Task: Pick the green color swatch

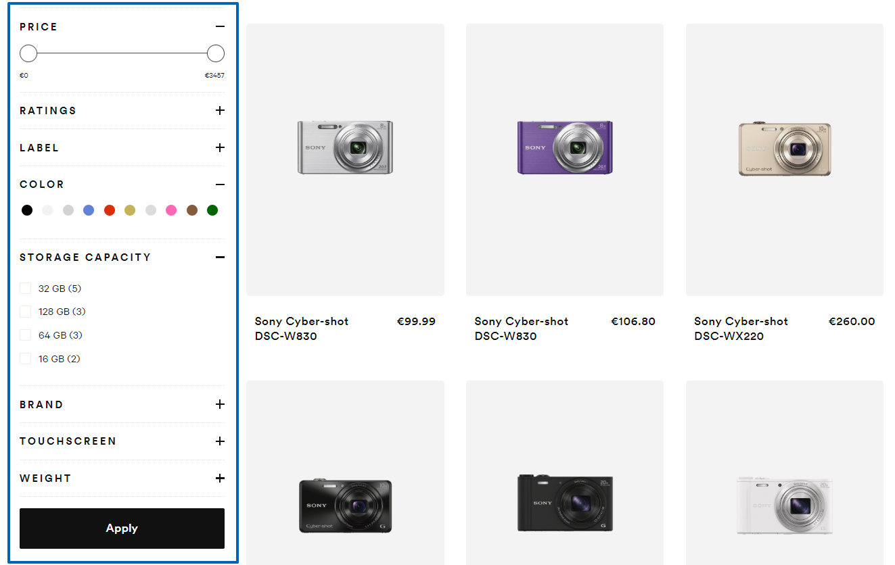Action: pos(212,210)
